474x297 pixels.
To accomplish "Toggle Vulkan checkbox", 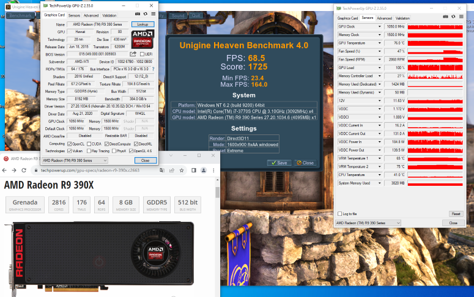I will point(69,151).
